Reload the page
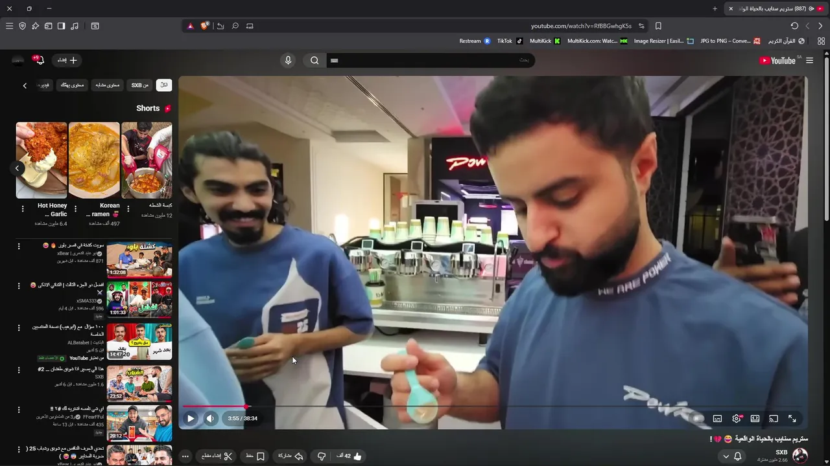The width and height of the screenshot is (830, 466). (x=794, y=26)
